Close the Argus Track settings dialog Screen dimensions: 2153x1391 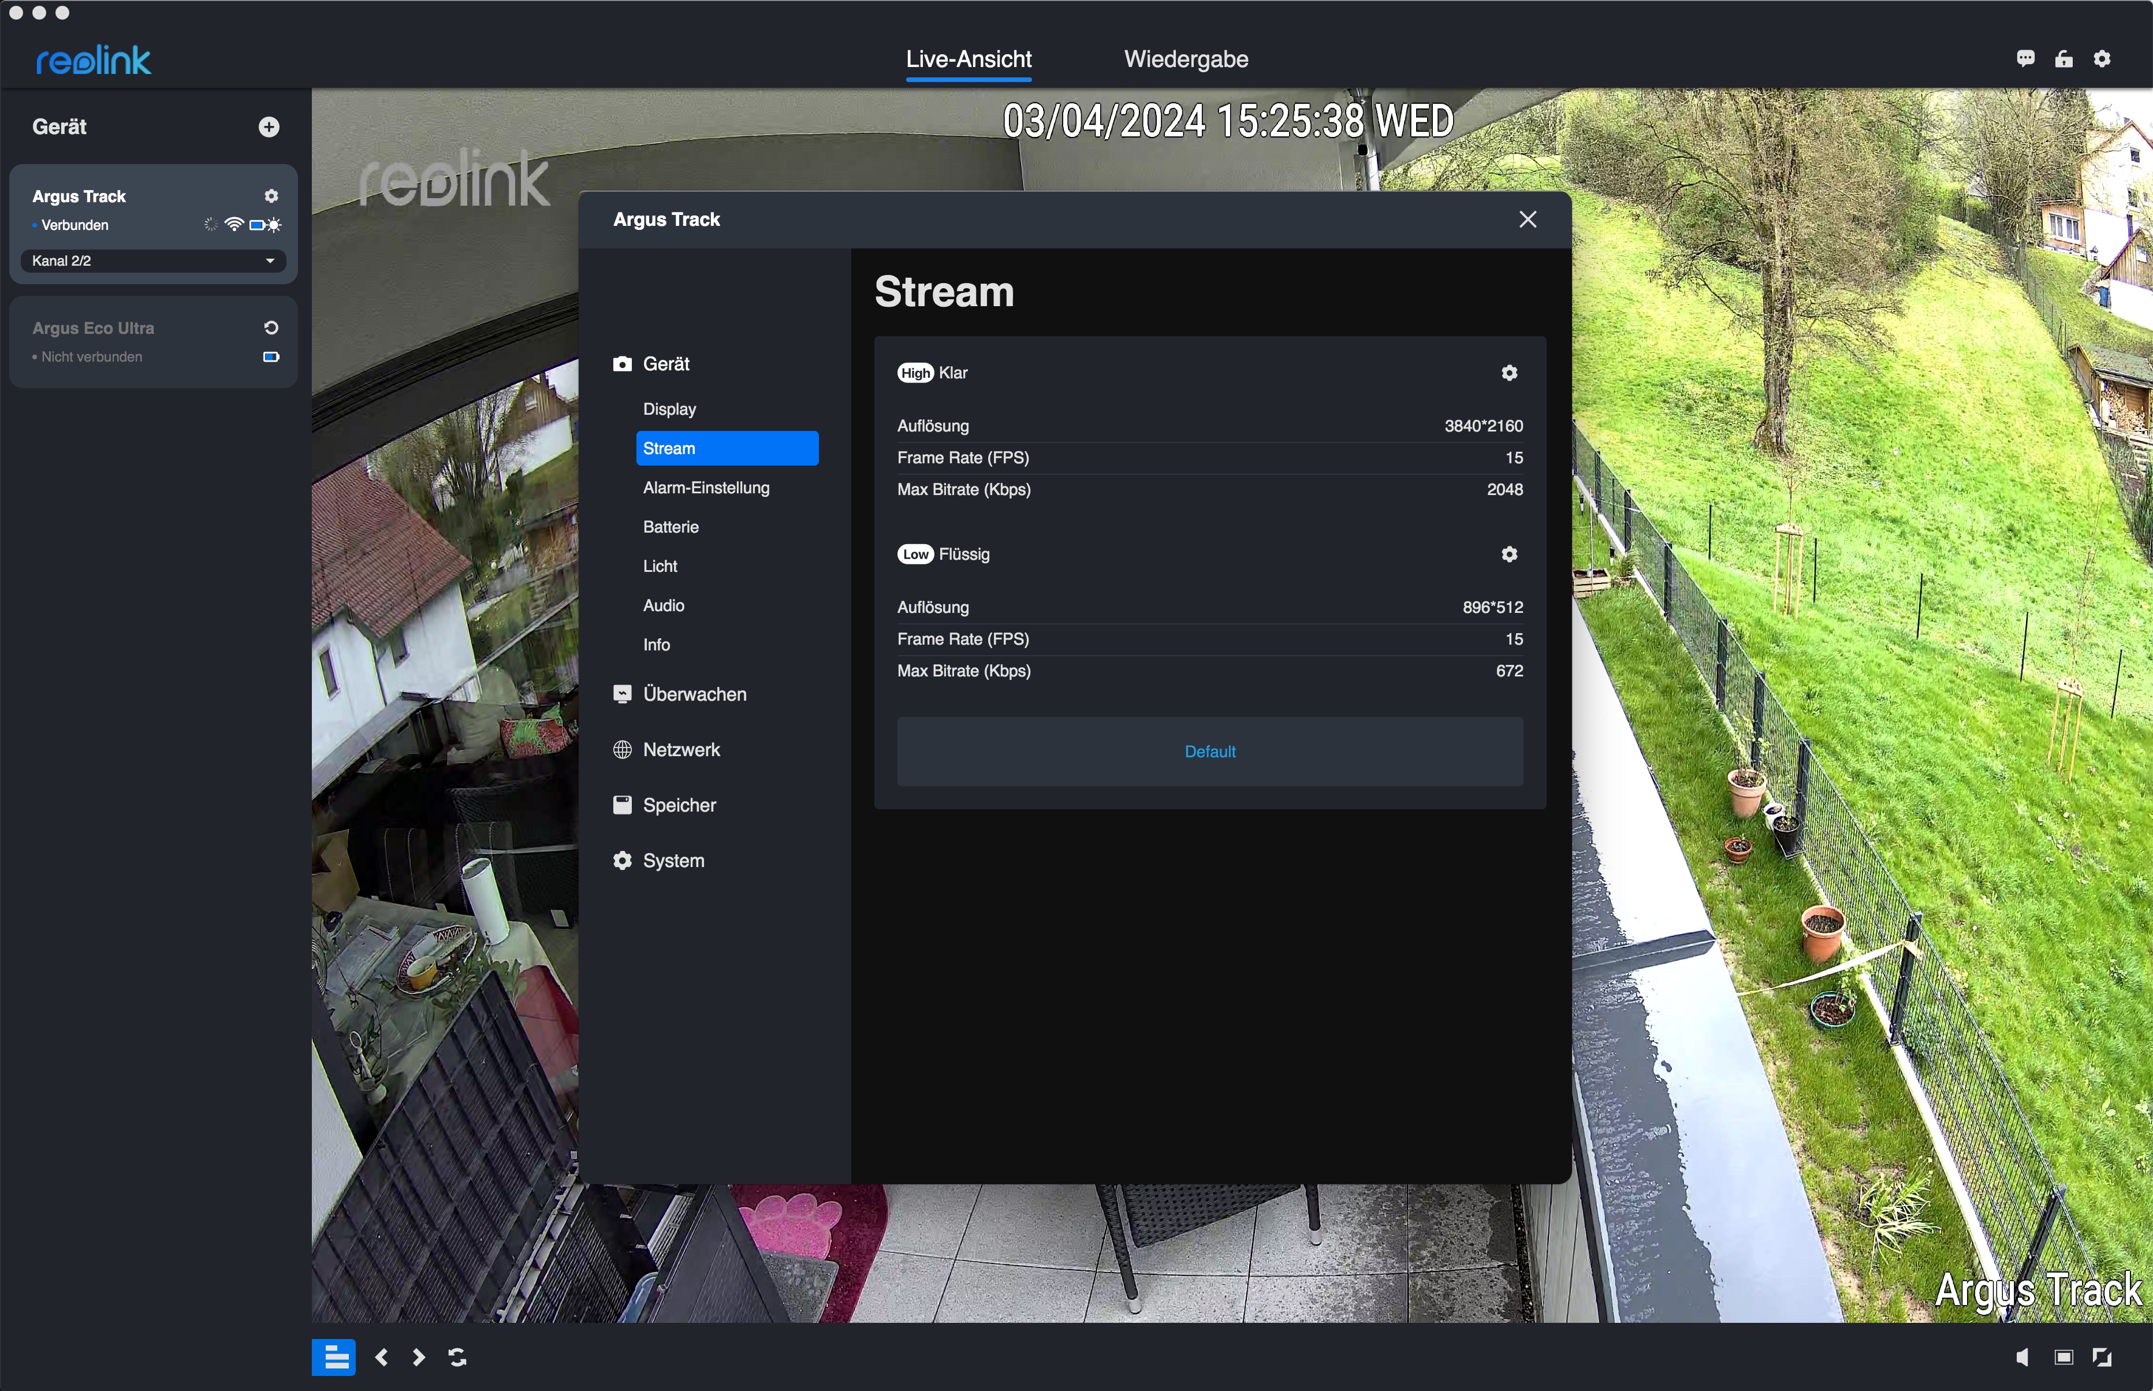click(x=1527, y=220)
